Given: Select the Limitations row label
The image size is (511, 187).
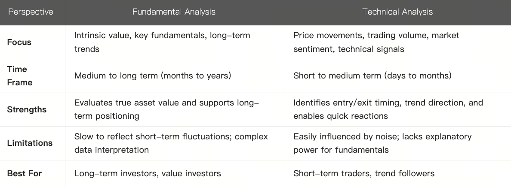Looking at the screenshot, I should tap(30, 143).
